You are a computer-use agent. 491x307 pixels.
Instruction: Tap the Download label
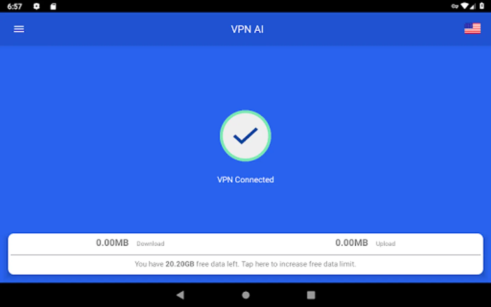tap(150, 244)
